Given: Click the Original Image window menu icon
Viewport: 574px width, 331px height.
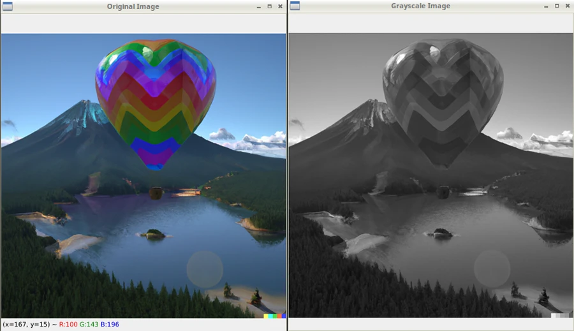Looking at the screenshot, I should 8,6.
